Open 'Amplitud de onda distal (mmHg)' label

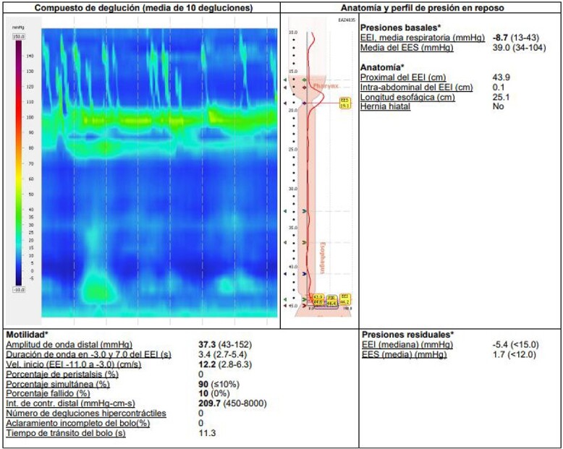click(x=69, y=345)
